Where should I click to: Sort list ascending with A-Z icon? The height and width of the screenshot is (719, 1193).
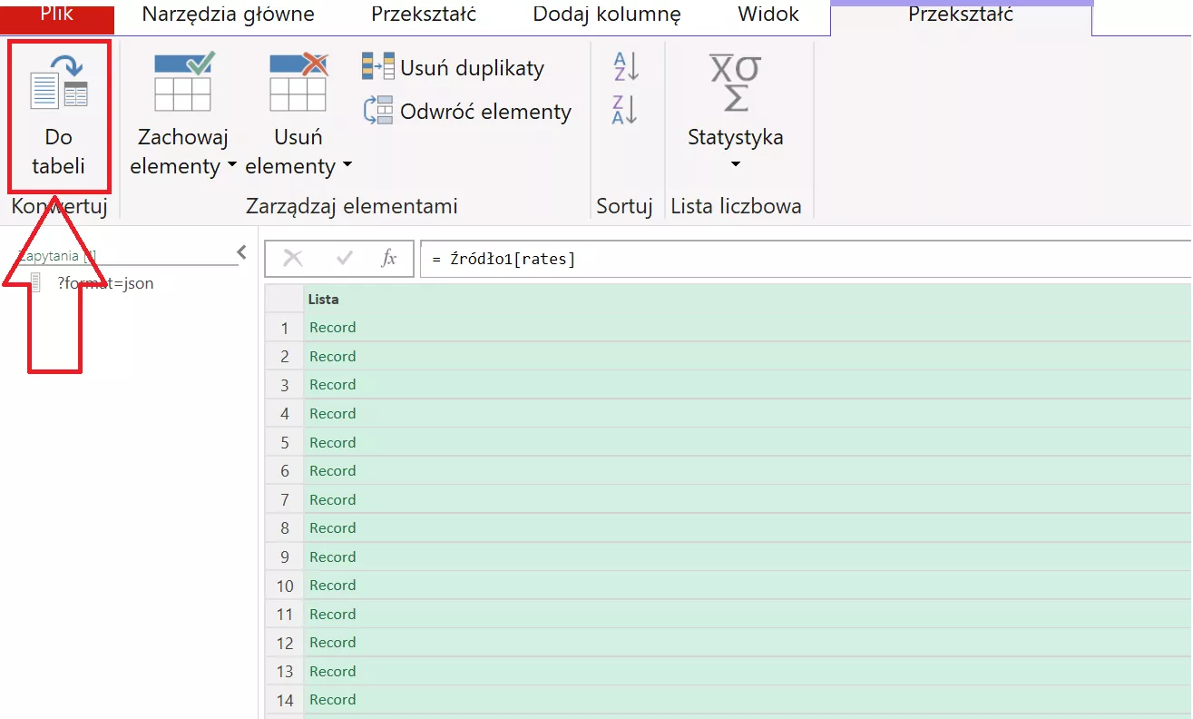[626, 66]
